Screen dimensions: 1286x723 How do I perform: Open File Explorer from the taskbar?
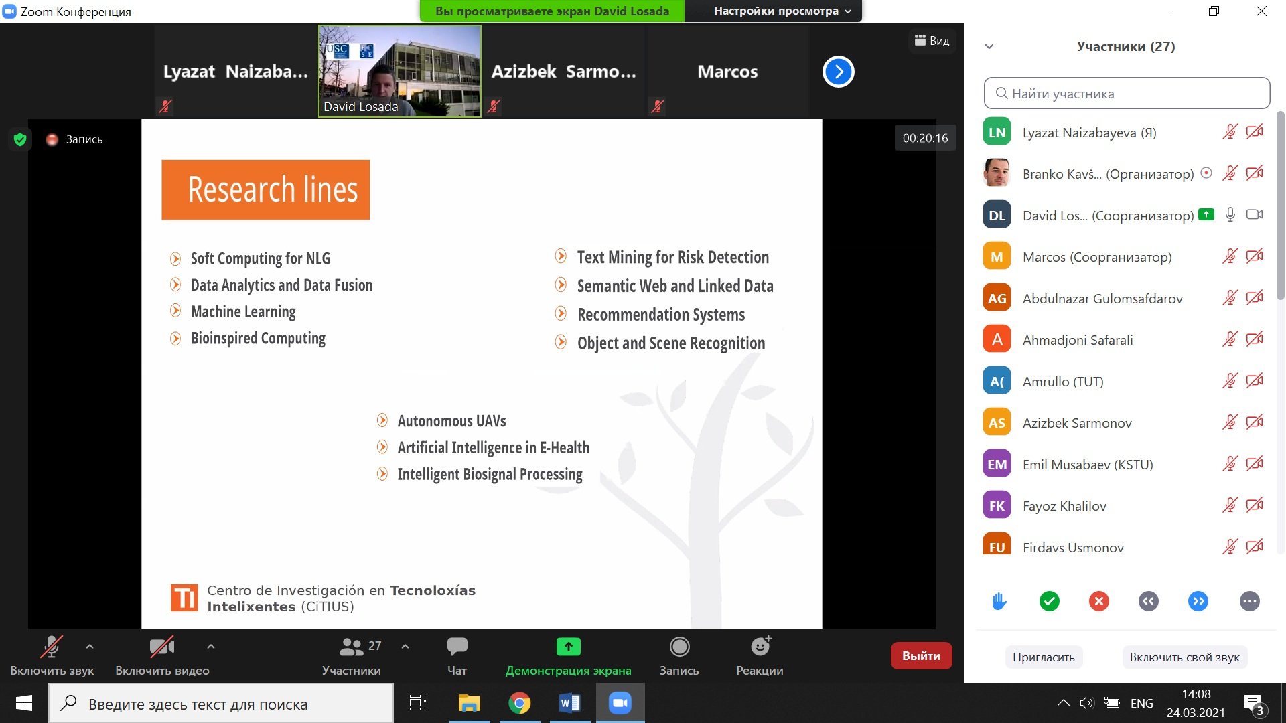click(x=469, y=703)
